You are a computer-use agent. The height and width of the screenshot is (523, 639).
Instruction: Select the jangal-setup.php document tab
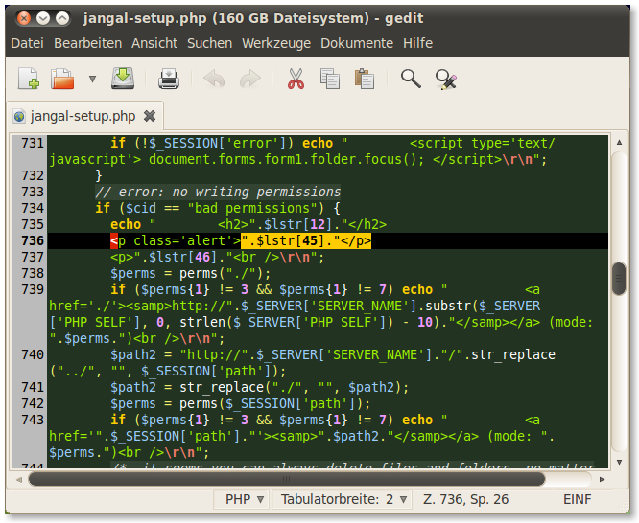click(83, 117)
